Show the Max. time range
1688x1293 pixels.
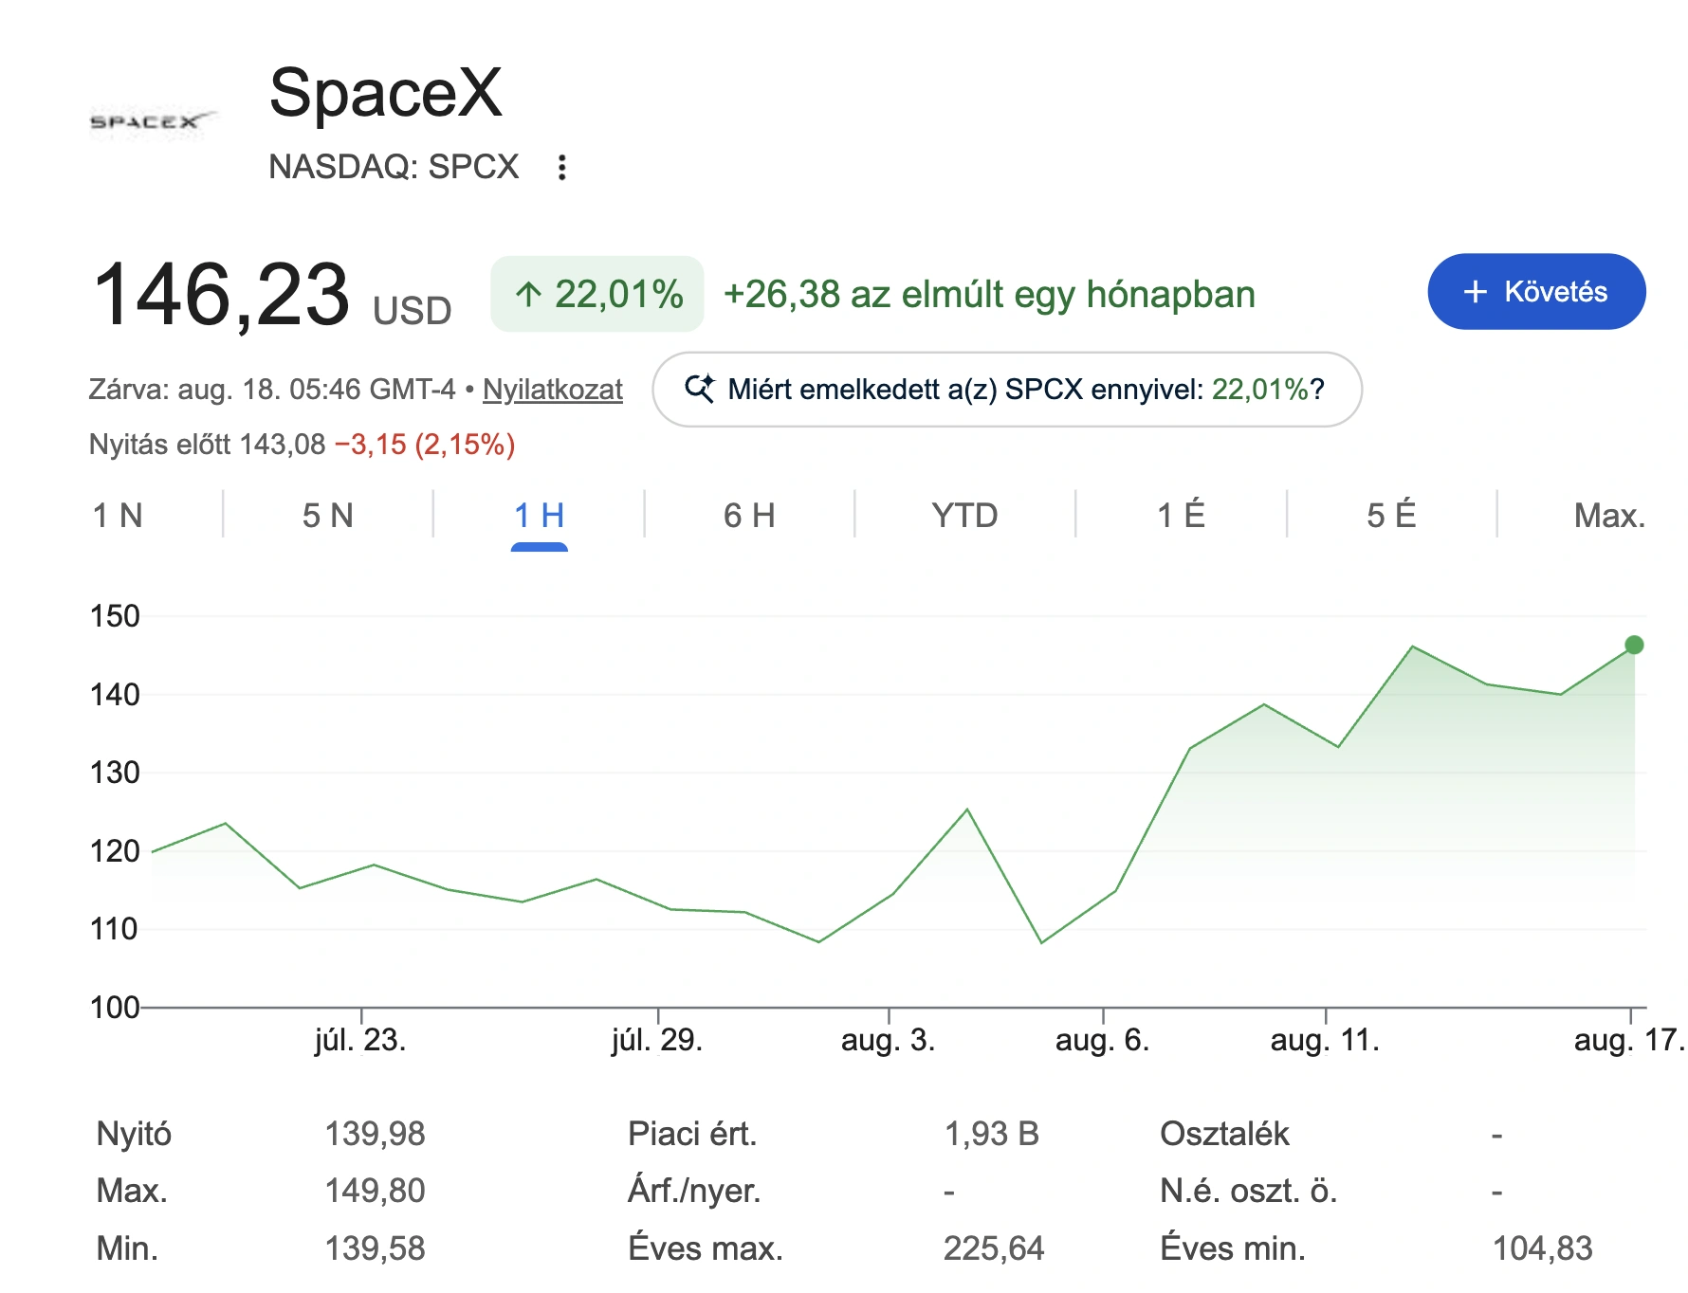point(1609,516)
